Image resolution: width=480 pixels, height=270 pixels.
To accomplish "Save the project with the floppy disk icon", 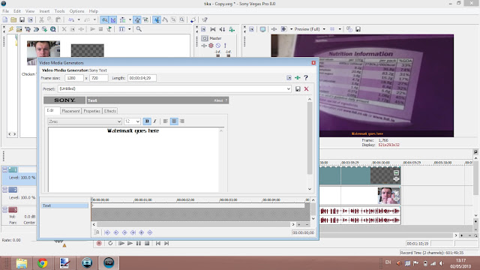I will [22, 20].
